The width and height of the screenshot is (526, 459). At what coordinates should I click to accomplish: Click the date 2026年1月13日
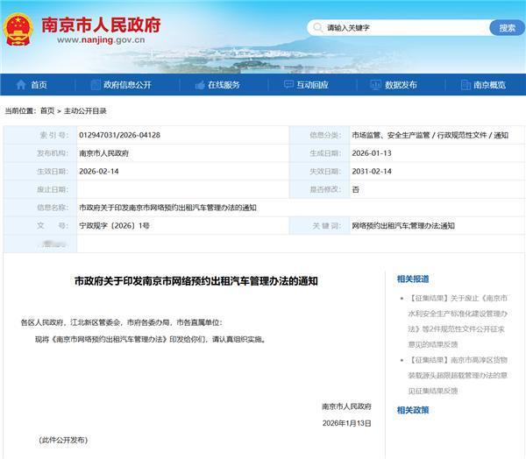coord(346,423)
